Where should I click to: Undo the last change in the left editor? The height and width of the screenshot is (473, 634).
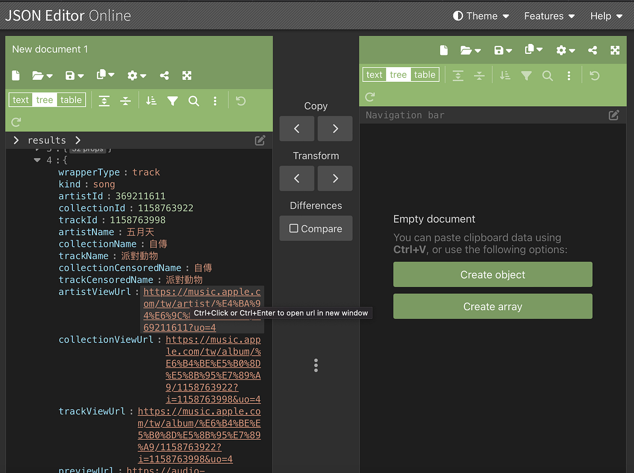click(x=240, y=100)
